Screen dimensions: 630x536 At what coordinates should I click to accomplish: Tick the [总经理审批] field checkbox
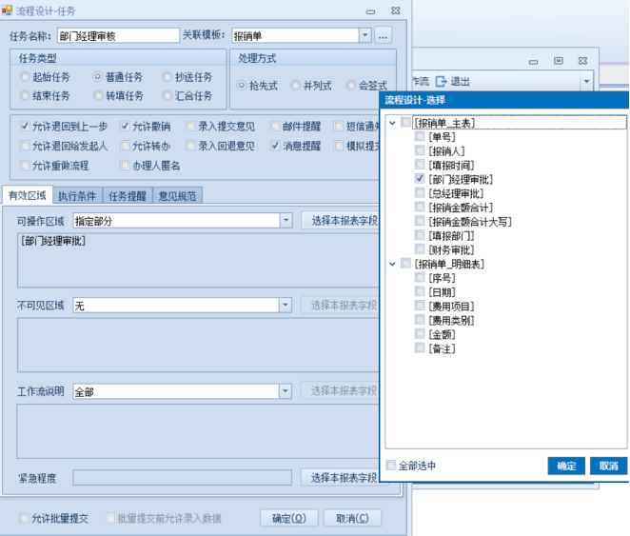[420, 193]
